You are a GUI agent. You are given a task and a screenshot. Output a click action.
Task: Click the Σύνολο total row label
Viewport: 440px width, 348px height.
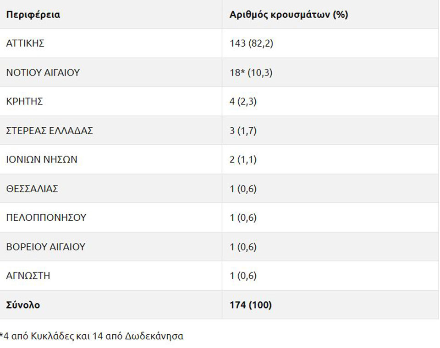tap(23, 305)
